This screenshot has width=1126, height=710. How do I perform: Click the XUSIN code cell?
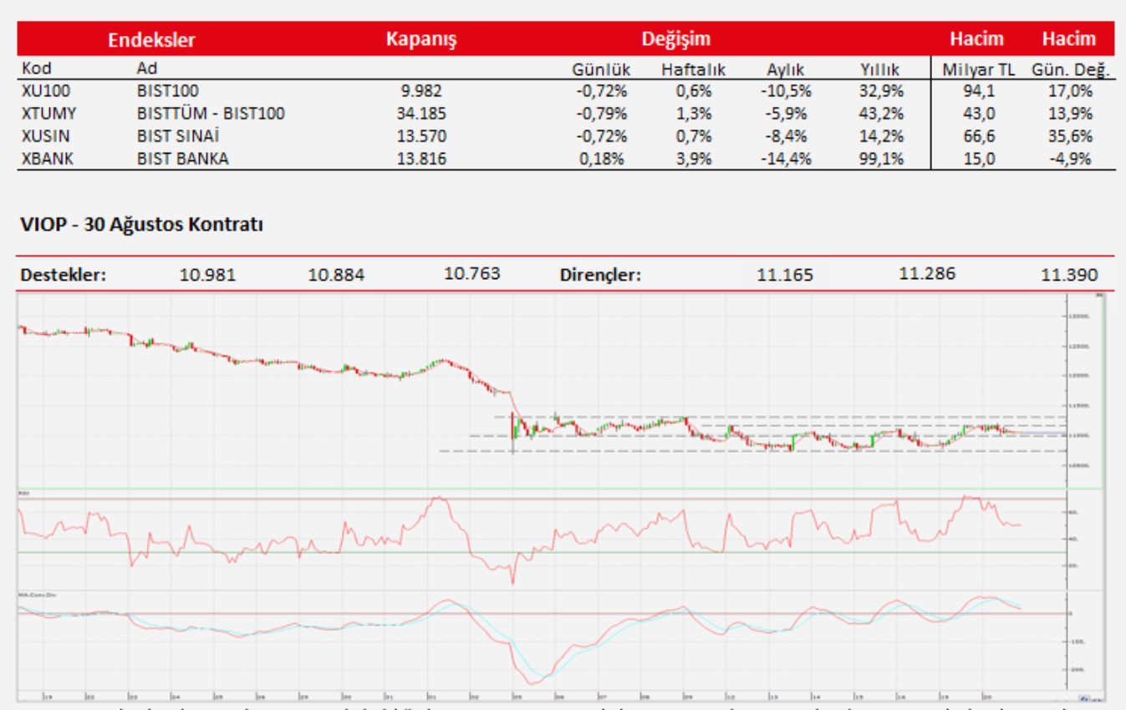(45, 136)
